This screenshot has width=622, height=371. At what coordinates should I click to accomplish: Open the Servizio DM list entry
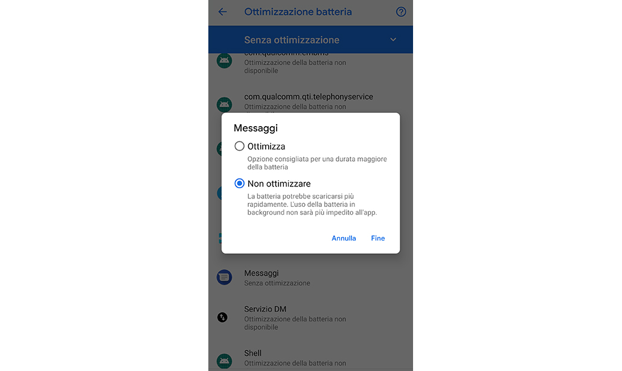pyautogui.click(x=310, y=317)
